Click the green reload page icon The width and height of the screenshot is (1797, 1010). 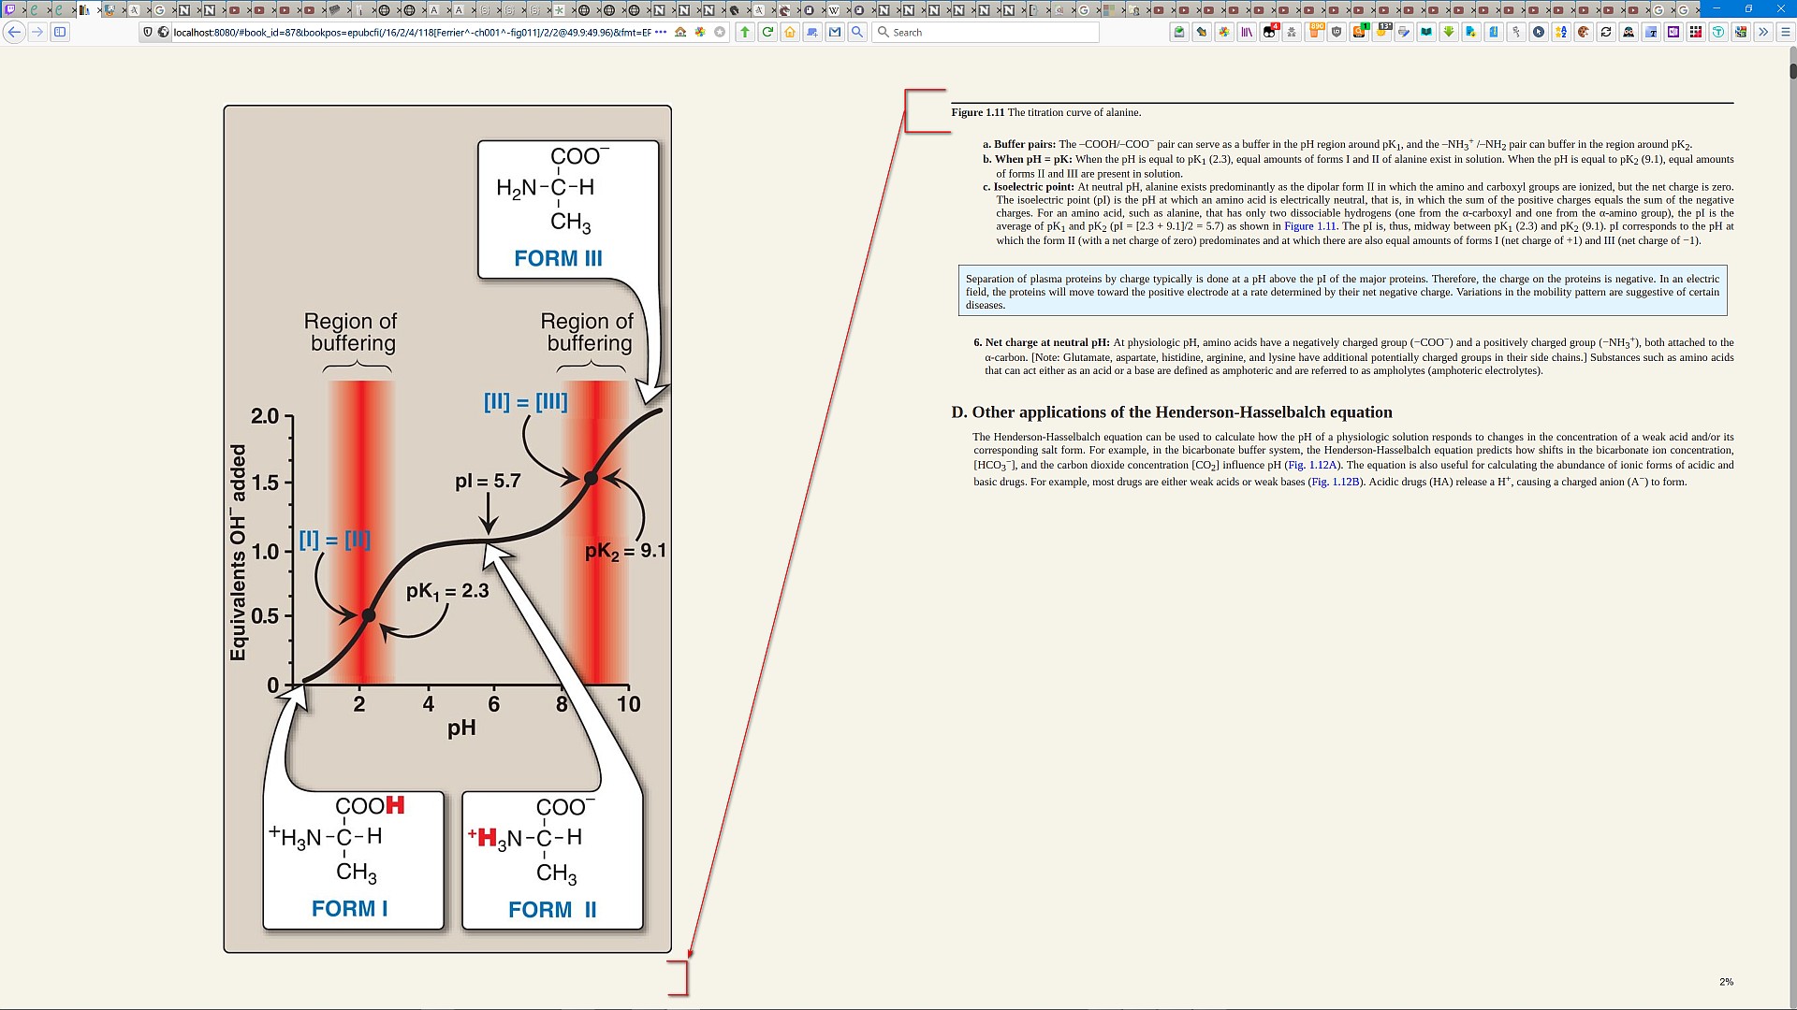click(x=767, y=32)
